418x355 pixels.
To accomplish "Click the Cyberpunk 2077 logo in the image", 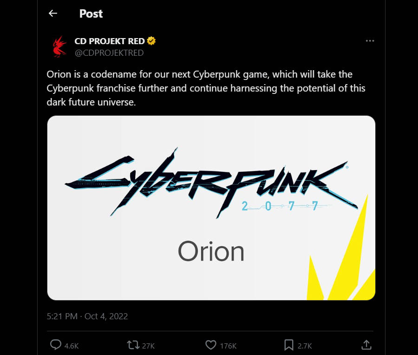I will [211, 179].
